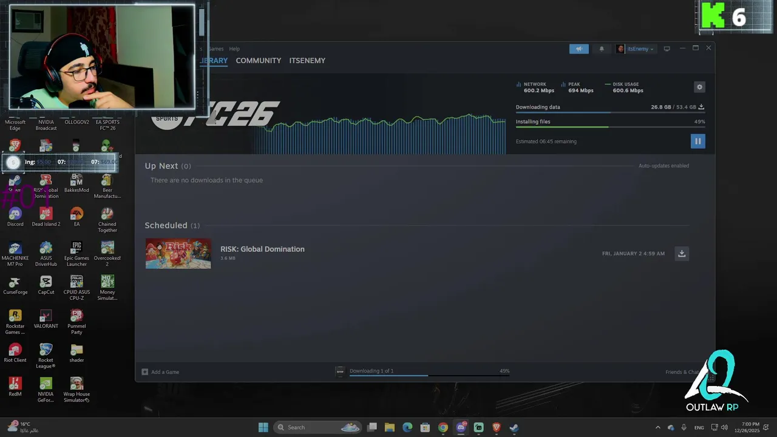Open the CapCut desktop shortcut
This screenshot has height=437, width=777.
click(46, 285)
